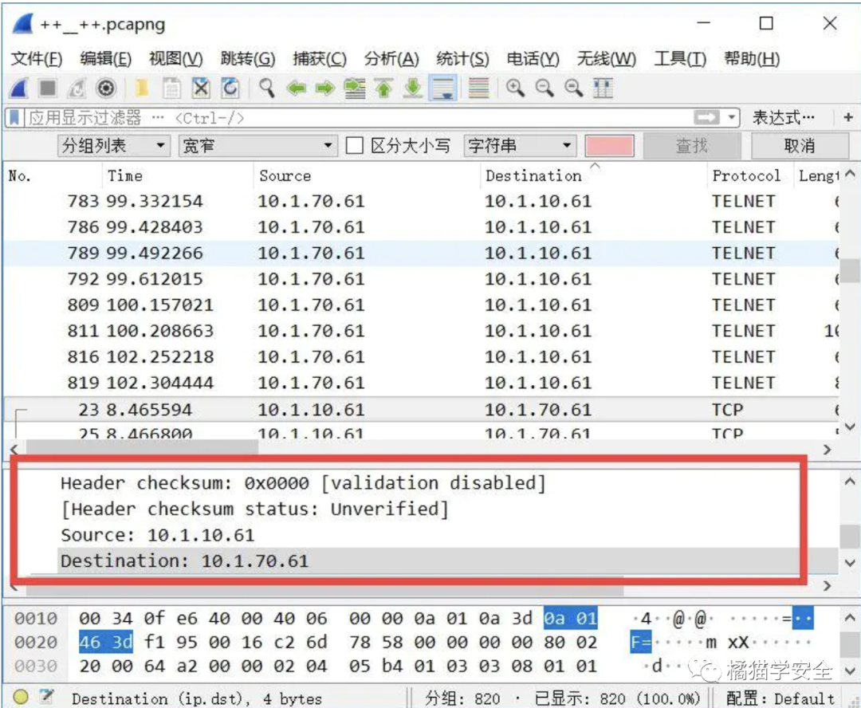Click the capture file comment pencil icon

(x=47, y=697)
